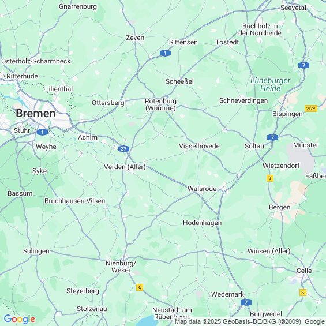Screen dimensions: 326x326
Task: Click the yellow 209 road shield
Action: (x=311, y=108)
